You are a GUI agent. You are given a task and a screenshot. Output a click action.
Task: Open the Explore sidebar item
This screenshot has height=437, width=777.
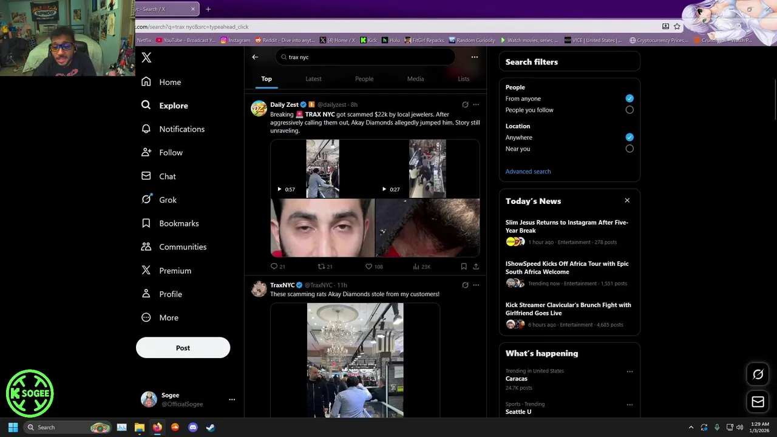(165, 106)
